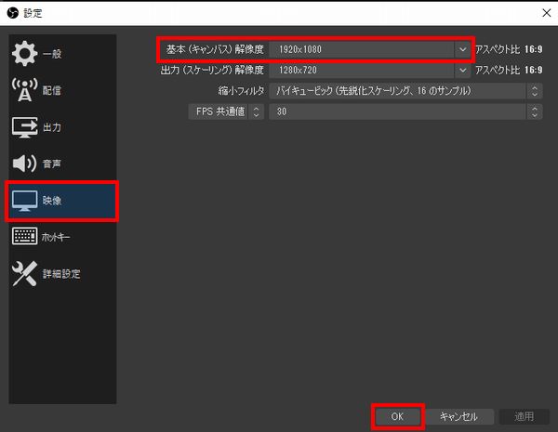Viewport: 558px width, 432px height.
Task: Select the 音声 speaker icon
Action: 24,164
